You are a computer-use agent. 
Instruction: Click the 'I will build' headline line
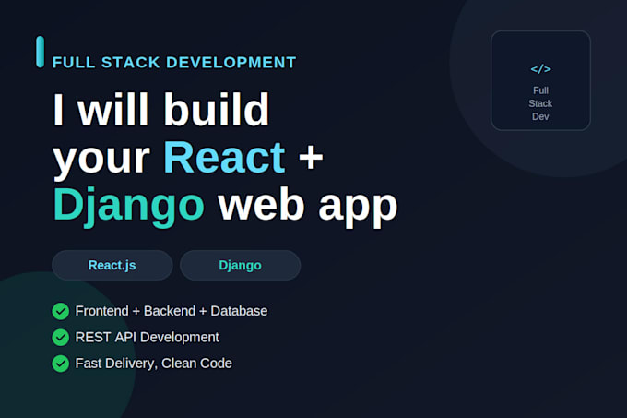[x=161, y=109]
